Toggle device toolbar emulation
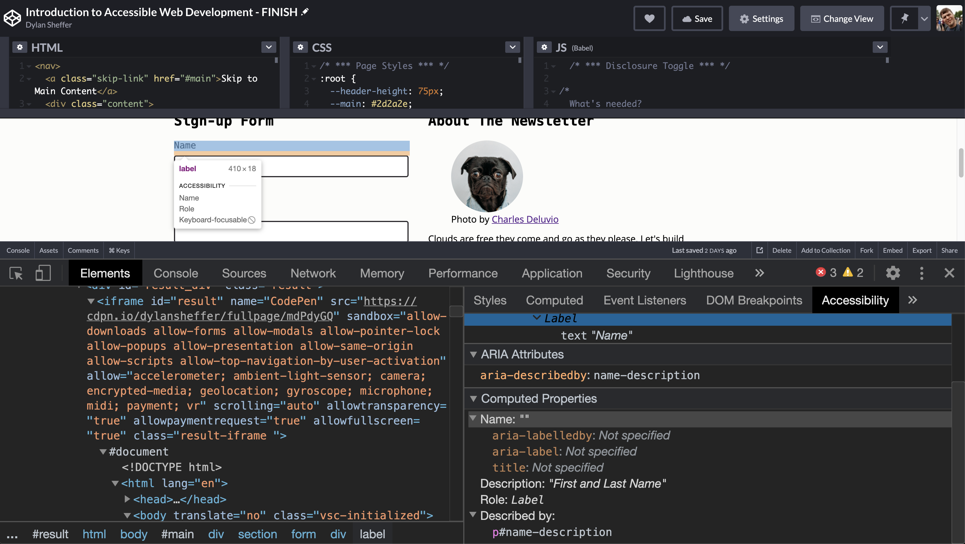The height and width of the screenshot is (544, 965). pos(43,273)
